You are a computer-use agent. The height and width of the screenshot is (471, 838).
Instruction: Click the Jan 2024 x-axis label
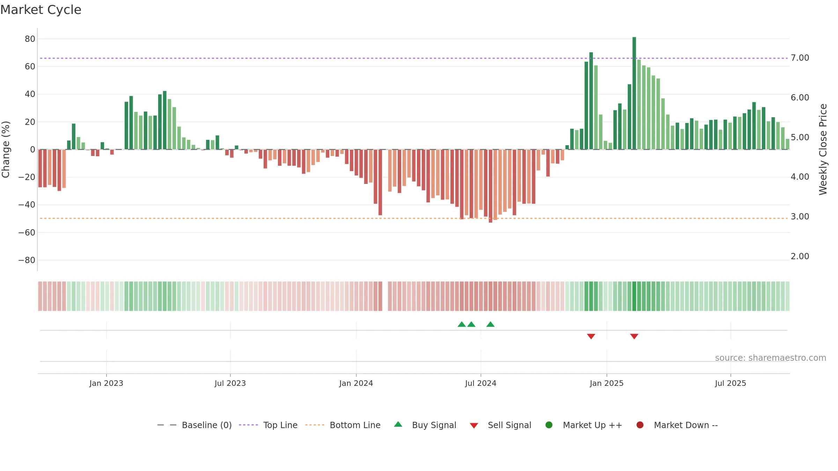[356, 383]
